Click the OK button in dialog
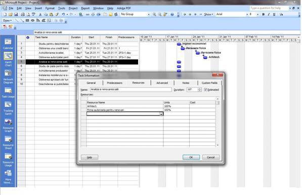The height and width of the screenshot is (195, 302). pyautogui.click(x=191, y=157)
